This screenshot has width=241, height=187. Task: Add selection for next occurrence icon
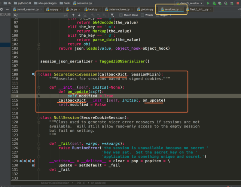pyautogui.click(x=93, y=15)
